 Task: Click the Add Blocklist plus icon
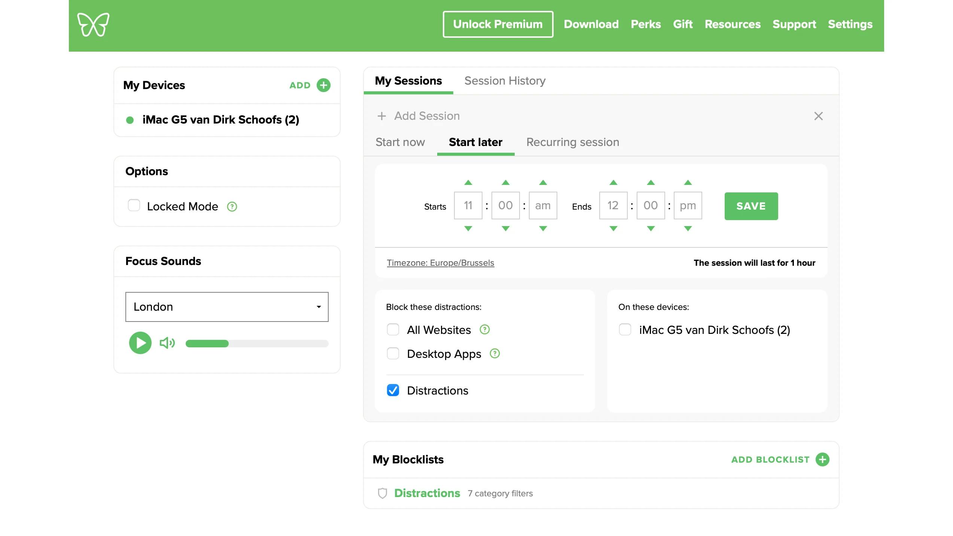822,459
